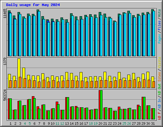This screenshot has width=163, height=127.
Task: Click the "Daily usage for May 2024" title
Action: coord(33,5)
